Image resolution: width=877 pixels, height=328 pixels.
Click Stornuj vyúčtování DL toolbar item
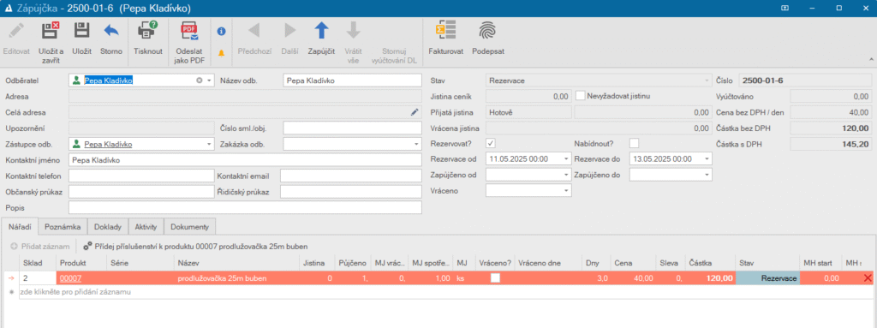coord(395,56)
